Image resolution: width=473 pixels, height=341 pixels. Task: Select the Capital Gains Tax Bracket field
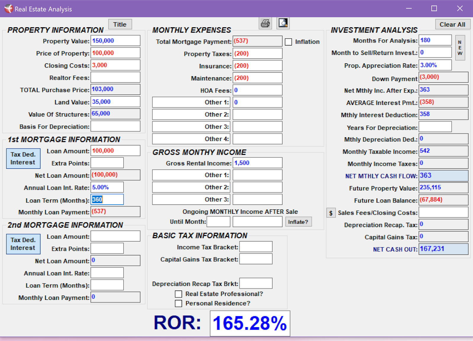click(x=256, y=259)
